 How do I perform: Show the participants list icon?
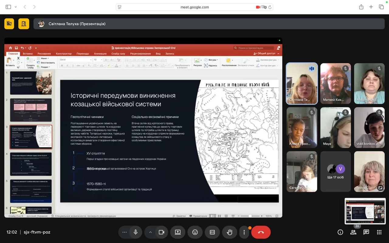(x=353, y=232)
